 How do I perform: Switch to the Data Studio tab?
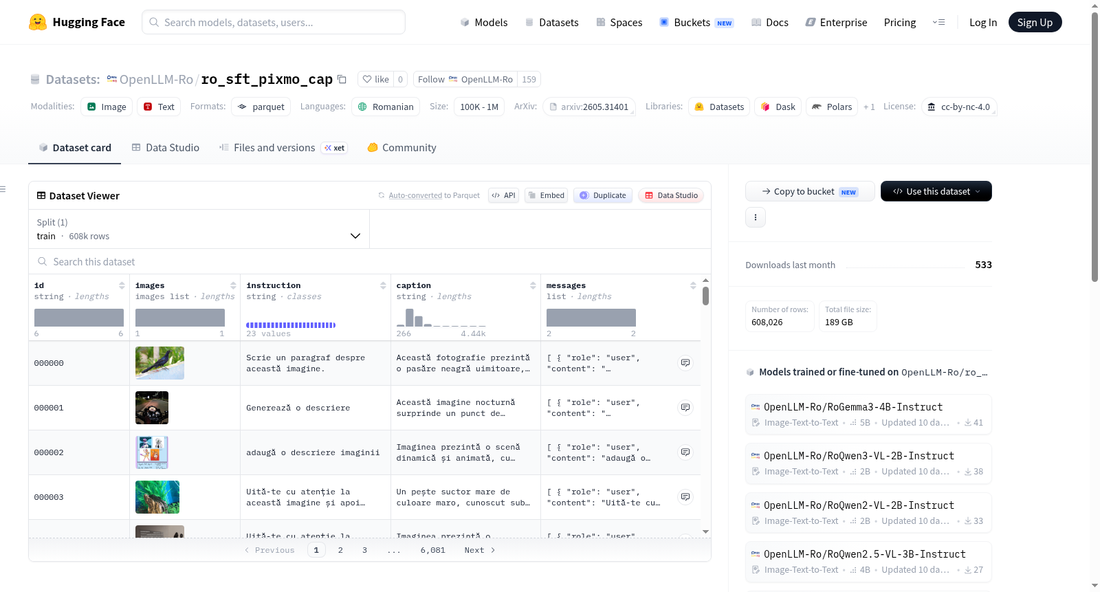point(166,147)
